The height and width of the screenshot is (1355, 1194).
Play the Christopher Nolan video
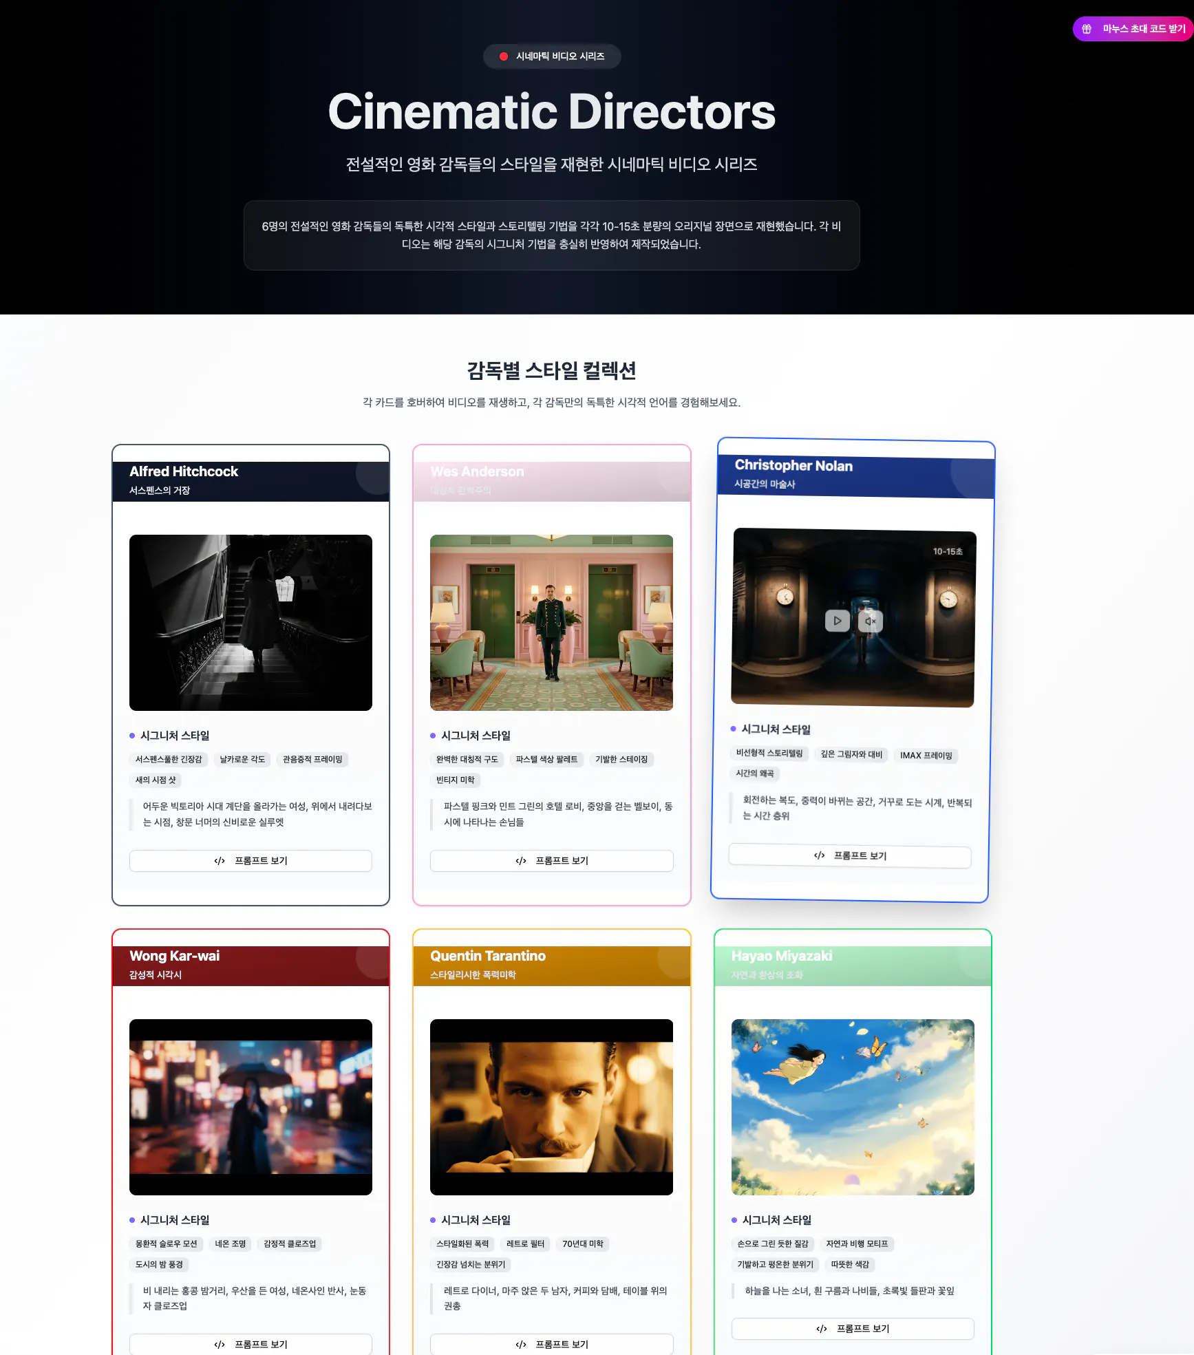[x=838, y=621]
